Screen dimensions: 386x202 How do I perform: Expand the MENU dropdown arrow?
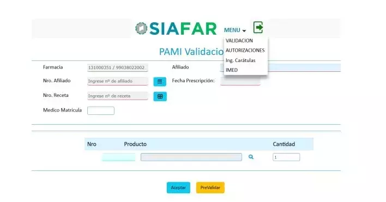[244, 30]
